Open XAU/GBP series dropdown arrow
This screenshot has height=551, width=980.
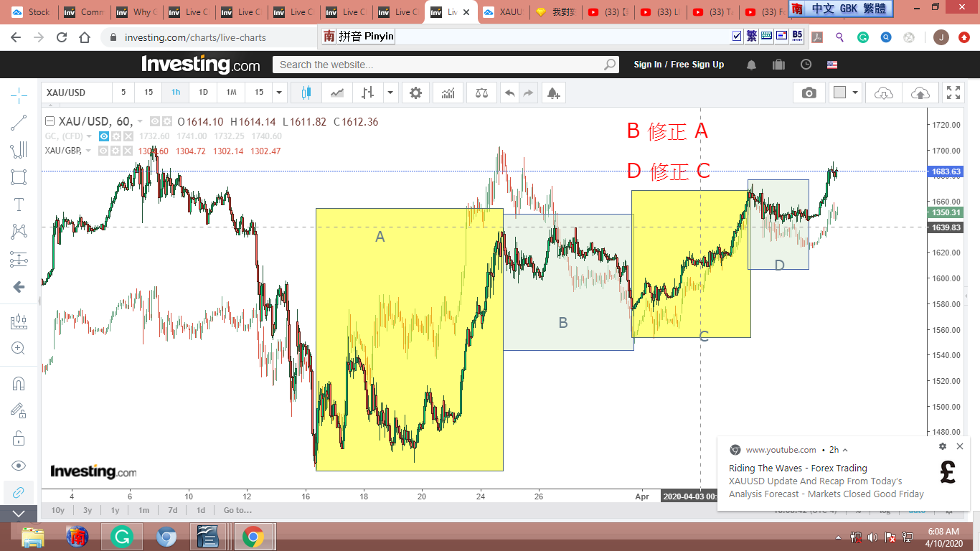pyautogui.click(x=89, y=151)
